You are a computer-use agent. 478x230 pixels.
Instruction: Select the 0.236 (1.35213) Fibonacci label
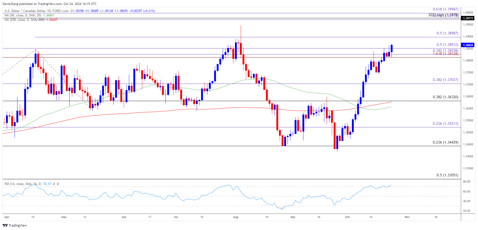(445, 124)
